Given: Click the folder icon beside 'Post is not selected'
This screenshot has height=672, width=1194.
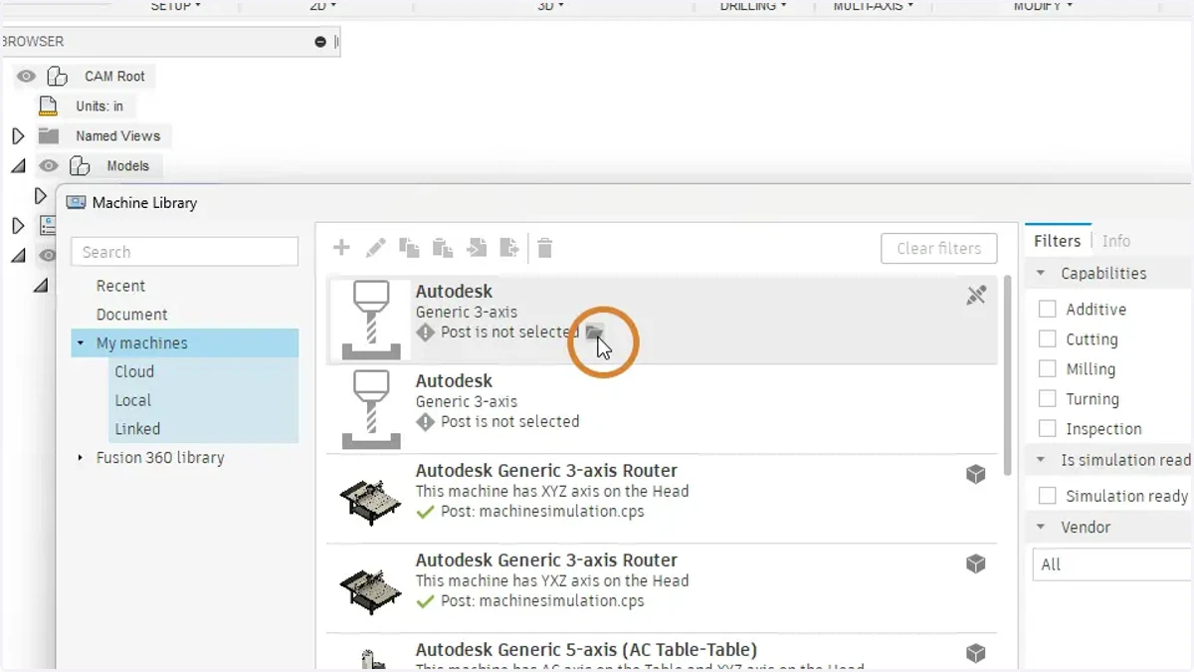Looking at the screenshot, I should [594, 332].
